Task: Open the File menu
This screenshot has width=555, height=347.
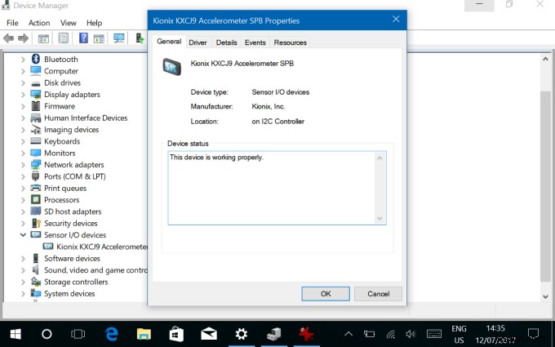Action: click(12, 23)
